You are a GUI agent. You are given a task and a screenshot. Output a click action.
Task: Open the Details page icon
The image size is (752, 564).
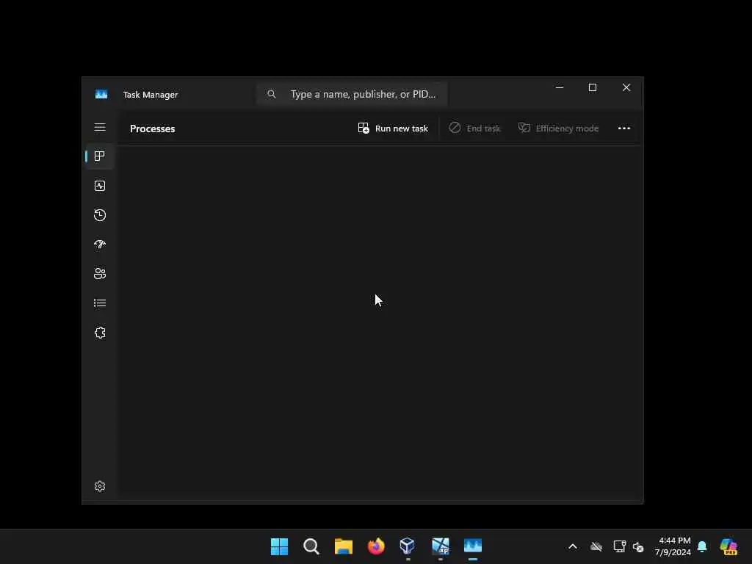pos(100,303)
